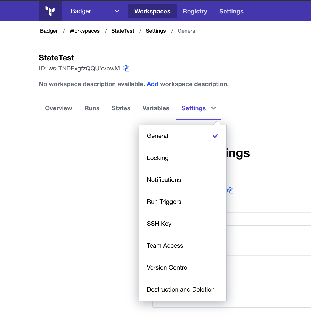Open Registry in the top navigation
The height and width of the screenshot is (322, 311).
click(x=195, y=12)
